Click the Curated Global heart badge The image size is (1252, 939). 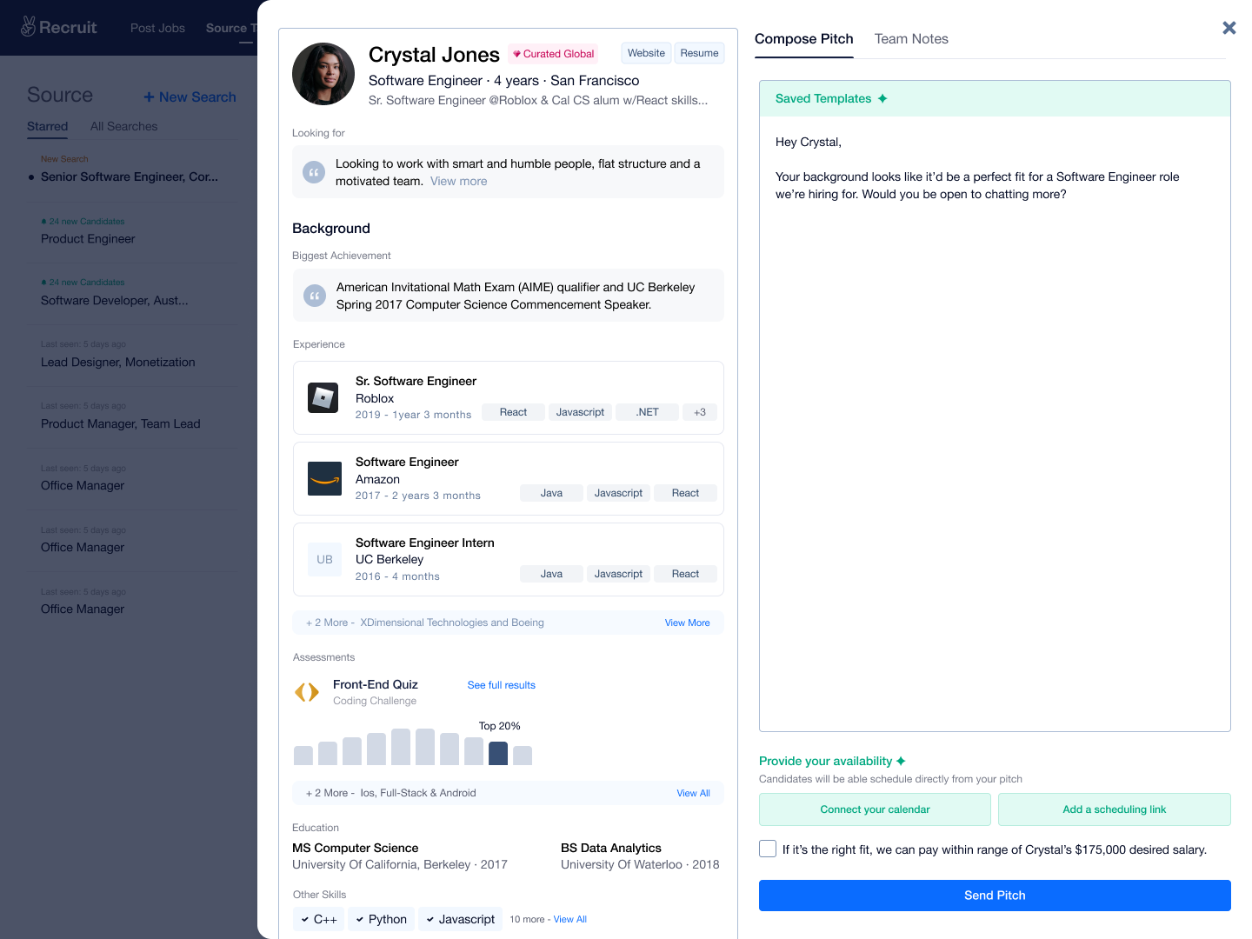click(517, 54)
